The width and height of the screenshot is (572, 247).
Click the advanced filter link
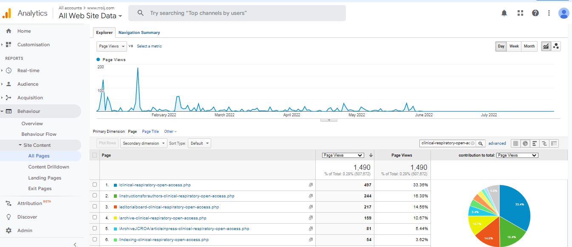pyautogui.click(x=497, y=143)
